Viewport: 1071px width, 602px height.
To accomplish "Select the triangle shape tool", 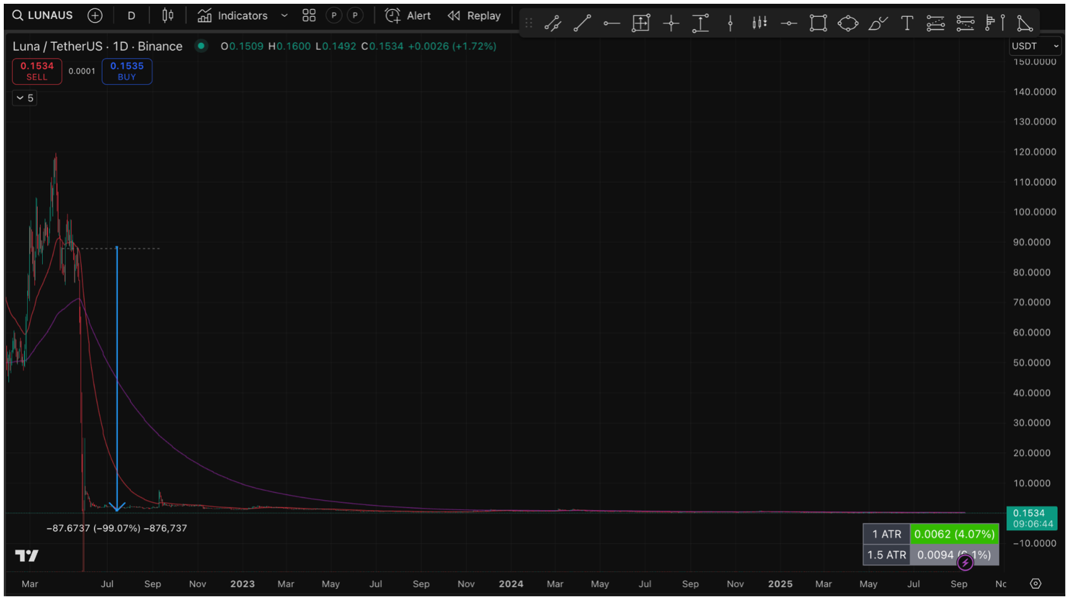I will [1024, 23].
